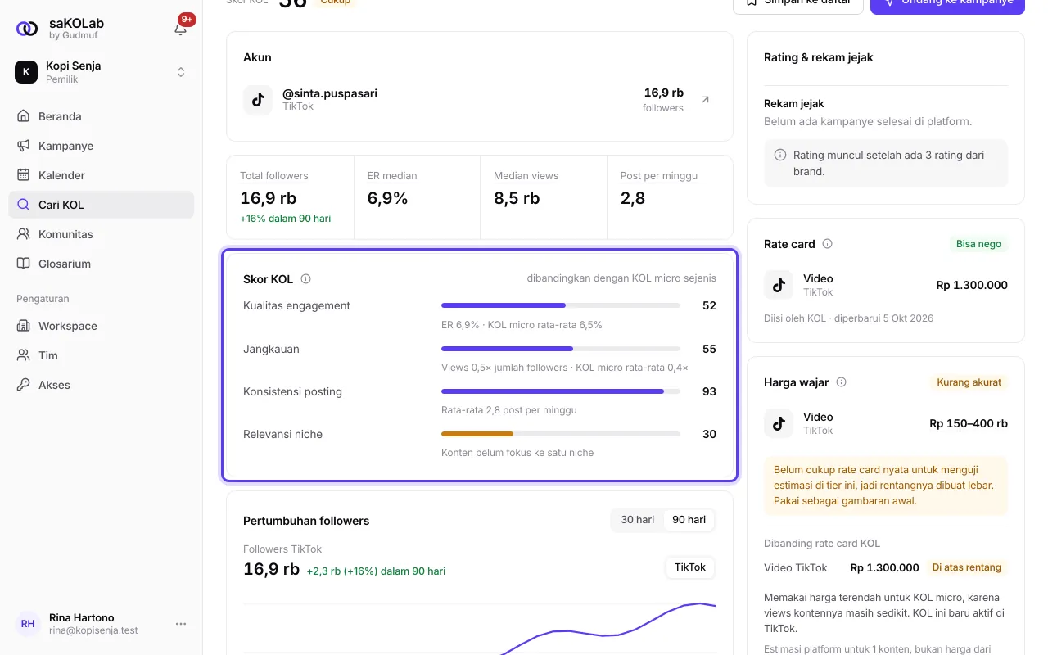Click the Di atas rentang label
1048x655 pixels.
point(967,567)
